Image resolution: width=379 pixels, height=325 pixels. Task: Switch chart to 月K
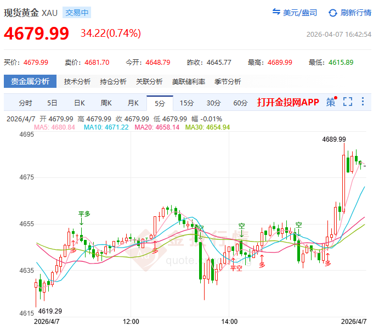pos(133,103)
